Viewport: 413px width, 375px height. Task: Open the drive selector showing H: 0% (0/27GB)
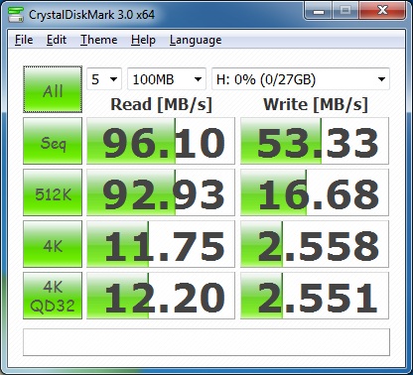coord(301,79)
